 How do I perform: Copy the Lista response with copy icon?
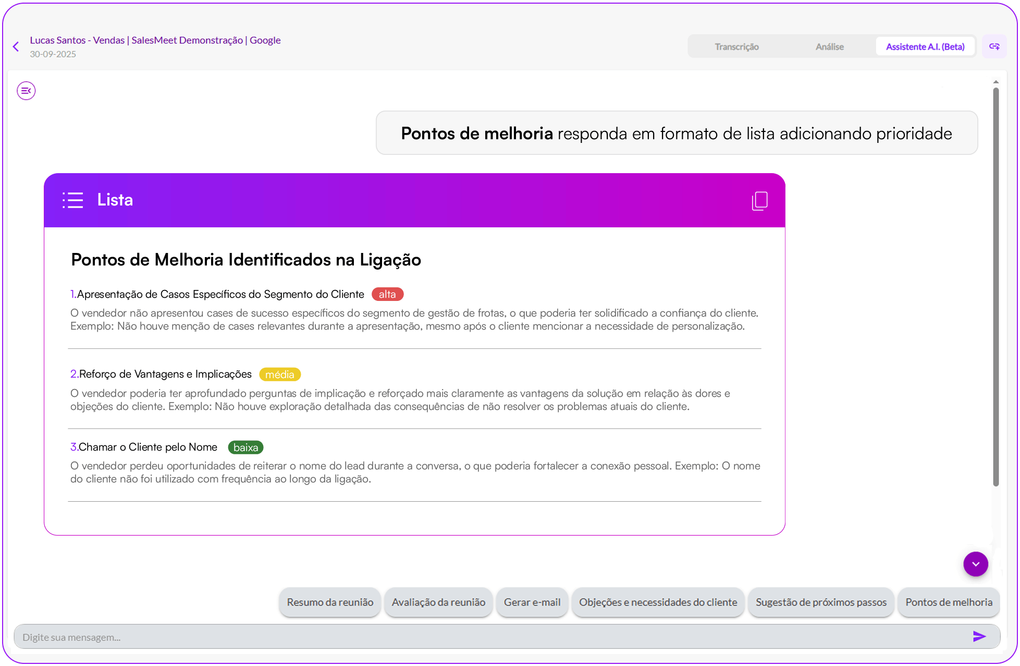(759, 200)
